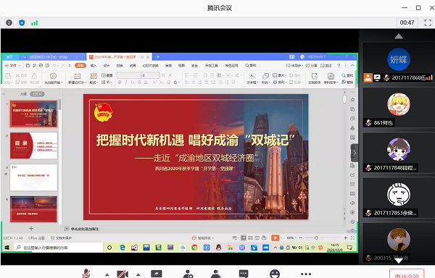Show previous participants with the up arrow
Image resolution: width=435 pixels, height=278 pixels.
399,36
